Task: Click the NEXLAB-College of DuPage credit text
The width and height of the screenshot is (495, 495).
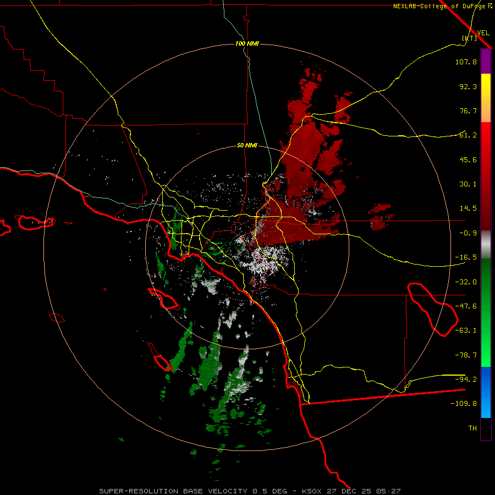Action: click(x=442, y=6)
